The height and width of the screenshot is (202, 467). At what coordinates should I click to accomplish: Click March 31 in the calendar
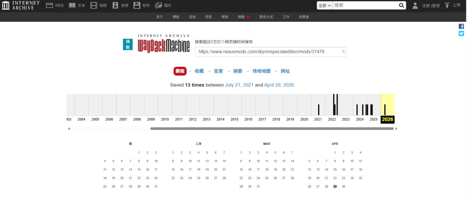(x=258, y=186)
